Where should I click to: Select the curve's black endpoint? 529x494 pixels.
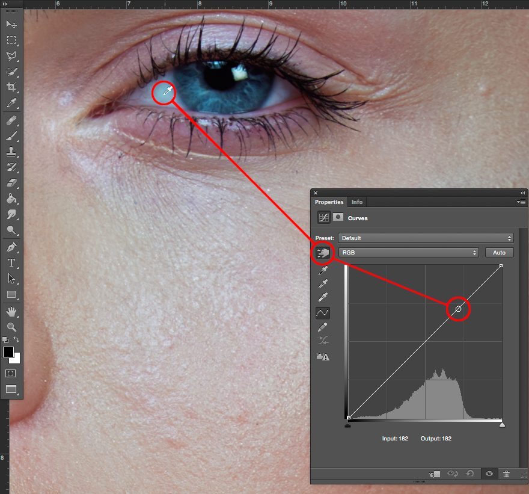pyautogui.click(x=349, y=418)
